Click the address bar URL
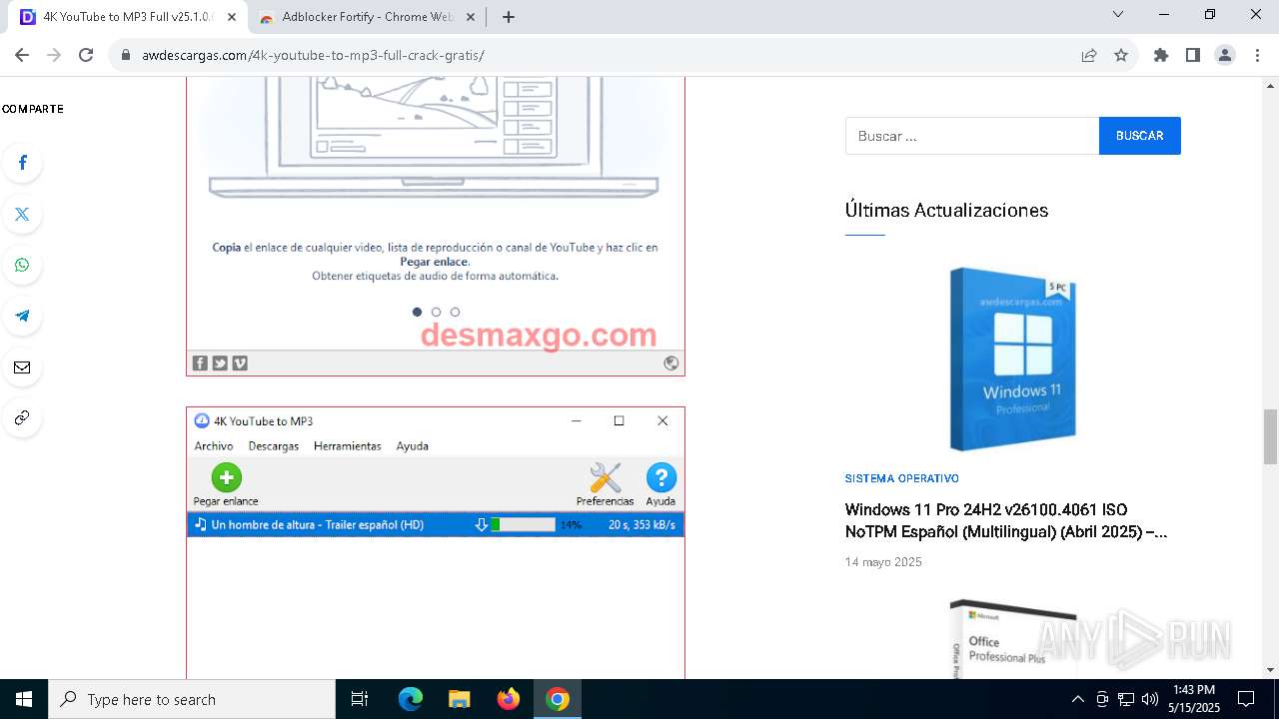 click(x=313, y=55)
